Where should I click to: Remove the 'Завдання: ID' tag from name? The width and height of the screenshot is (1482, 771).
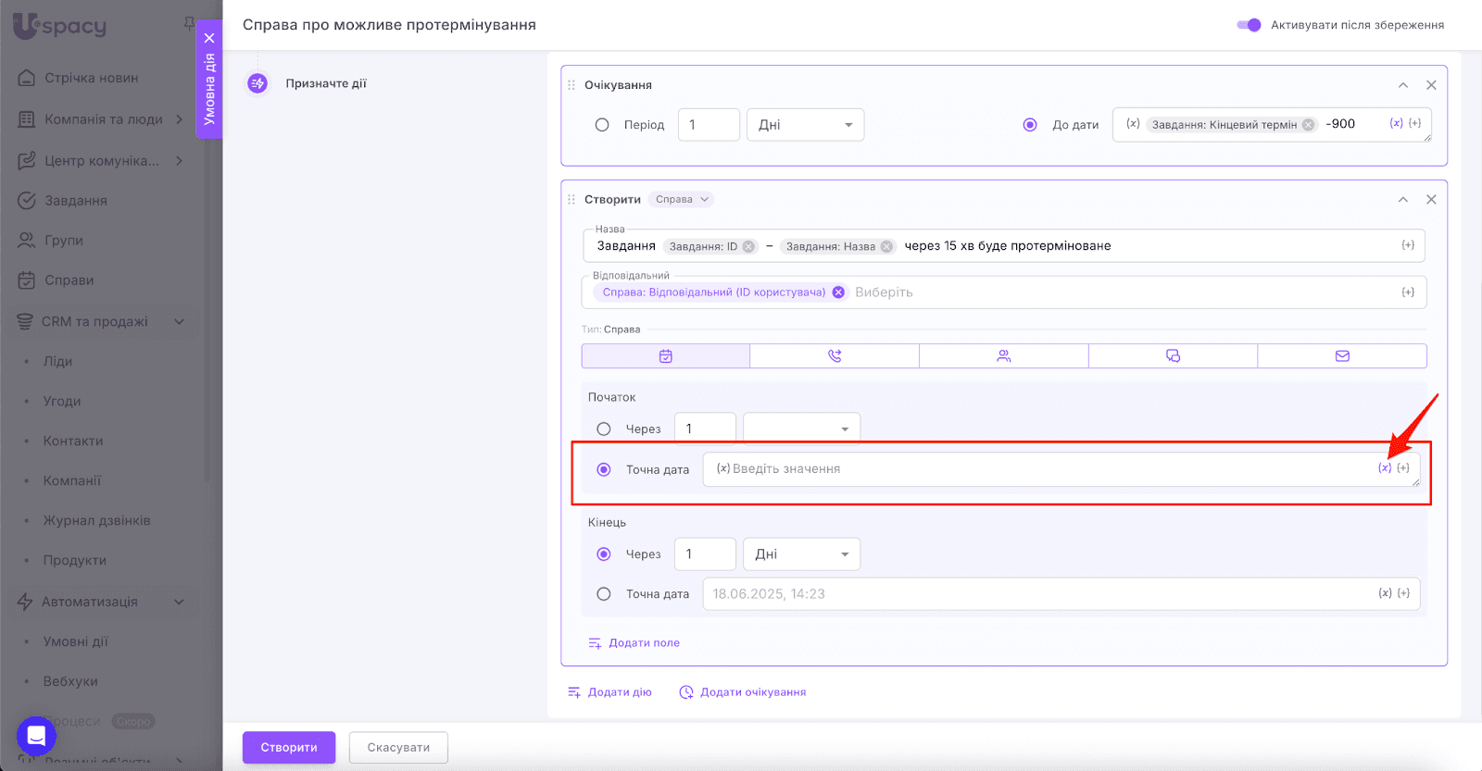[748, 247]
